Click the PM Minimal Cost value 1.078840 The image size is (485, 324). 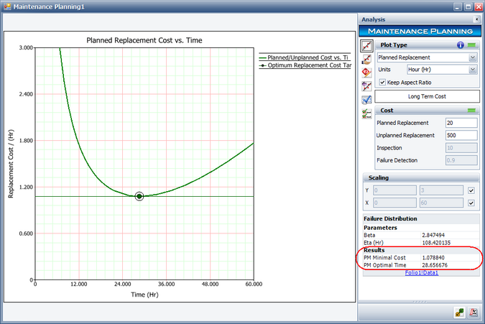point(433,257)
